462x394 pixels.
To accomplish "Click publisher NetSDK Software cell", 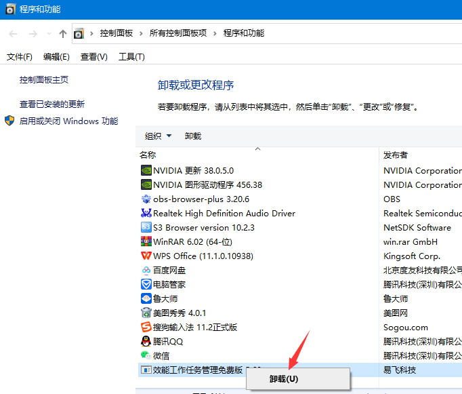I will [417, 228].
